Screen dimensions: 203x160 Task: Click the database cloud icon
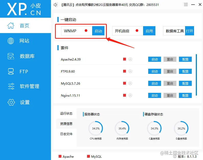click(11, 56)
